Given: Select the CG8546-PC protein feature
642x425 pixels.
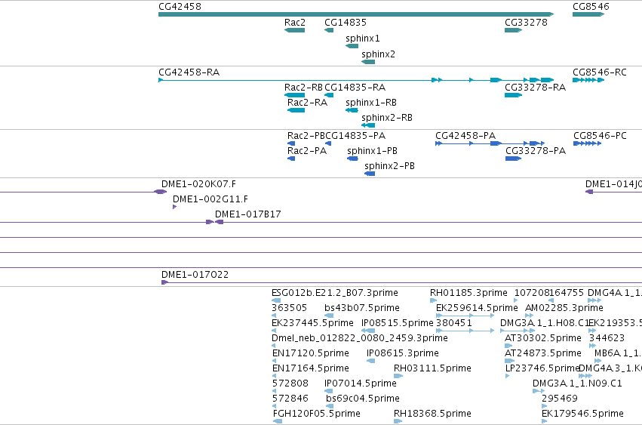Looking at the screenshot, I should click(x=587, y=143).
